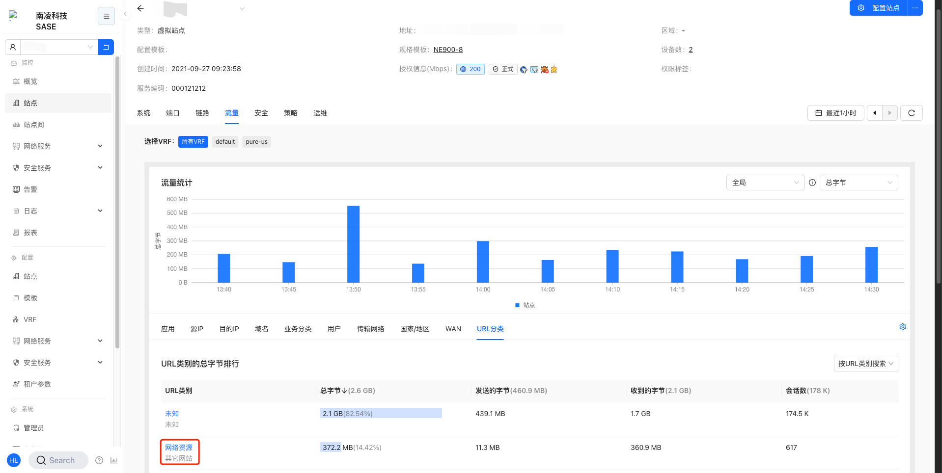Expand 日志 in the sidebar
Screen dimensions: 942x473
[x=58, y=211]
